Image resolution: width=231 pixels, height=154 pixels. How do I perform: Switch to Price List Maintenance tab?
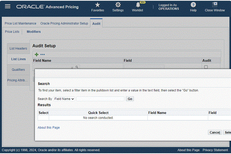point(20,24)
